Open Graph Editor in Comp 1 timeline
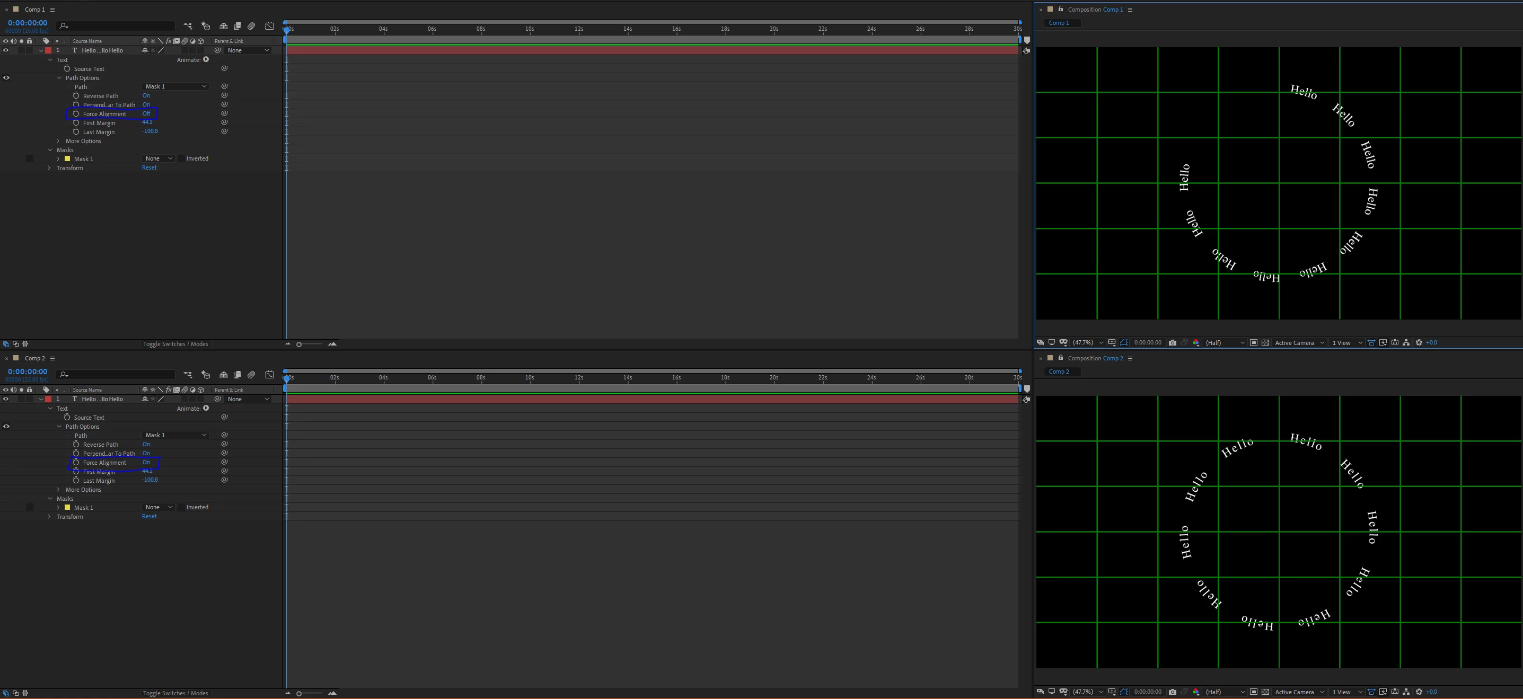This screenshot has height=699, width=1523. click(269, 26)
